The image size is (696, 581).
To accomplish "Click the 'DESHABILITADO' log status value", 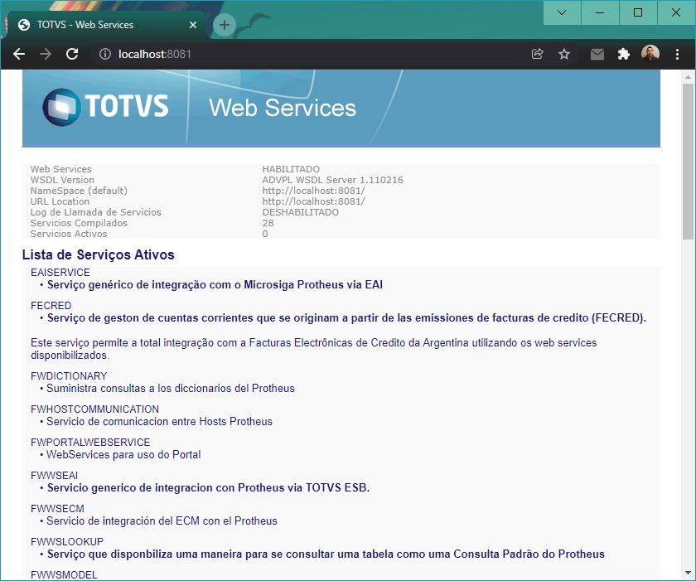I will coord(301,212).
